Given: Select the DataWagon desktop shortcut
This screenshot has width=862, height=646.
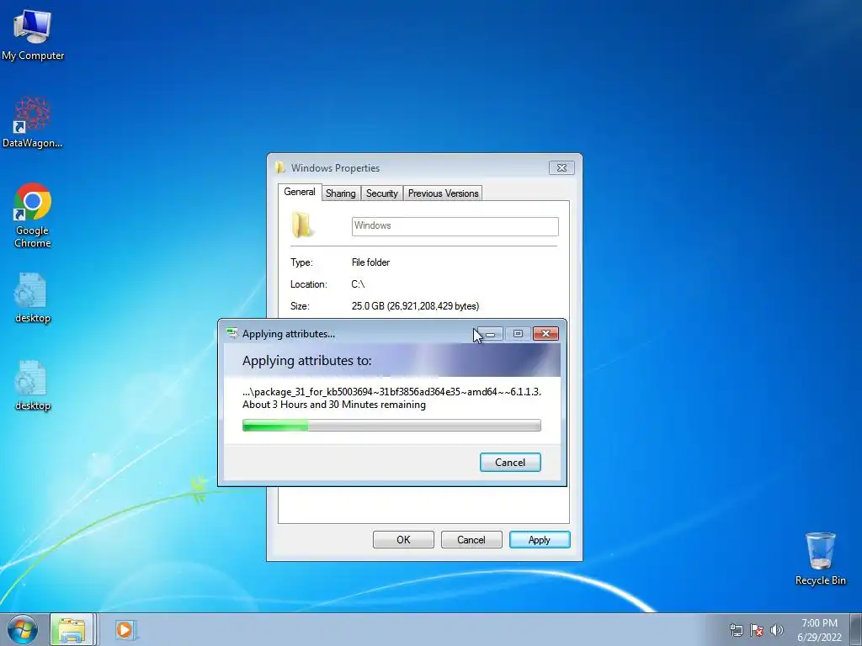Looking at the screenshot, I should point(33,123).
